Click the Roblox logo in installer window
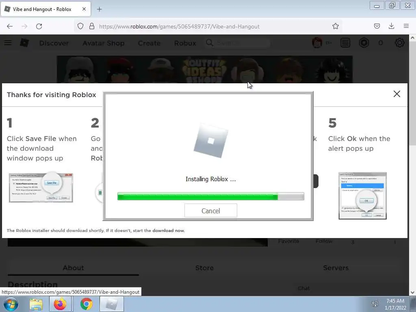Image resolution: width=416 pixels, height=312 pixels. pos(211,141)
